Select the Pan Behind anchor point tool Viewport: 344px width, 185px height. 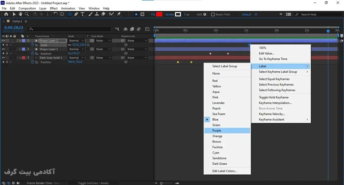tap(62, 14)
